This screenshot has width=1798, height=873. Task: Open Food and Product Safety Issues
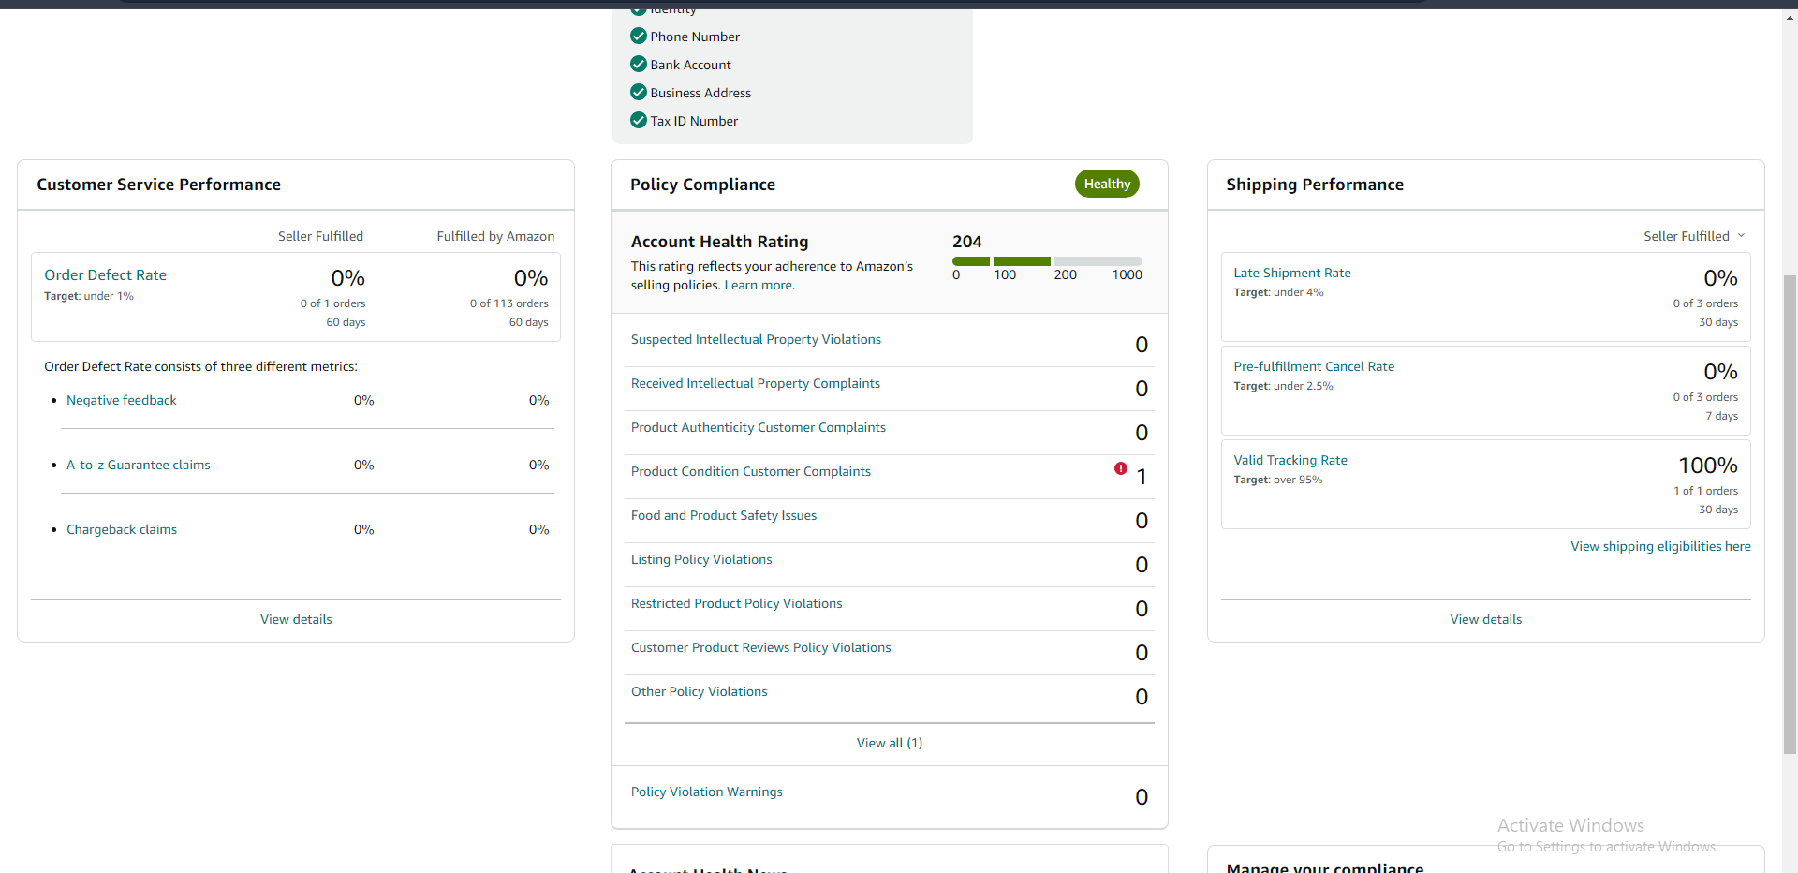(x=723, y=515)
